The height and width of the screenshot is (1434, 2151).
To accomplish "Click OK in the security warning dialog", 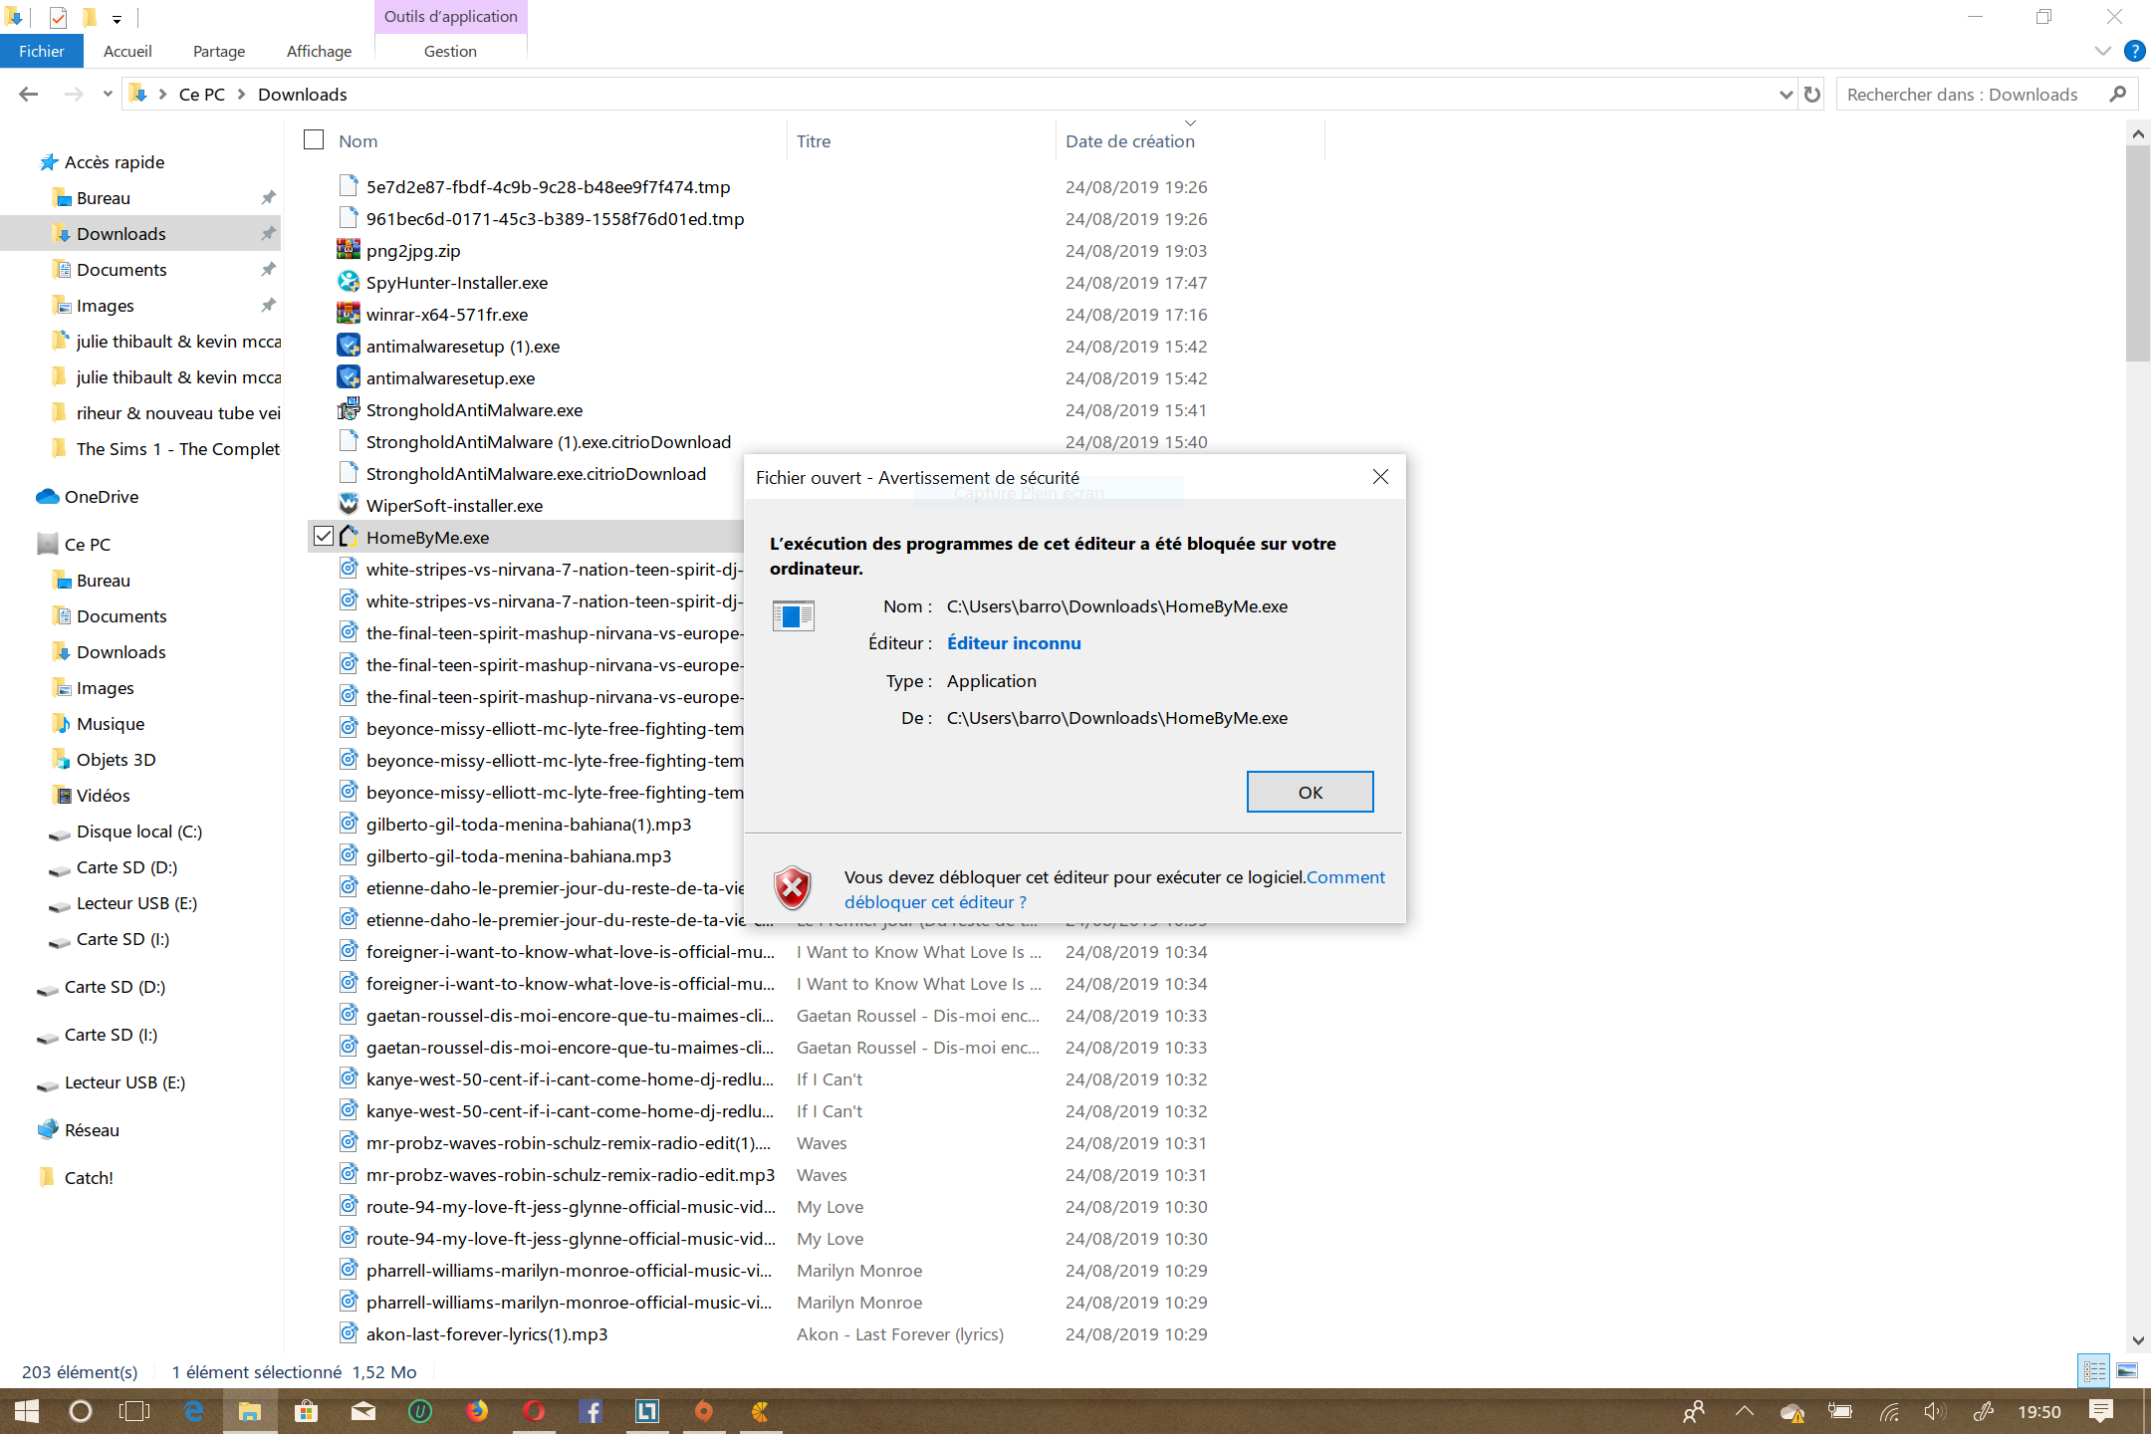I will [x=1310, y=792].
